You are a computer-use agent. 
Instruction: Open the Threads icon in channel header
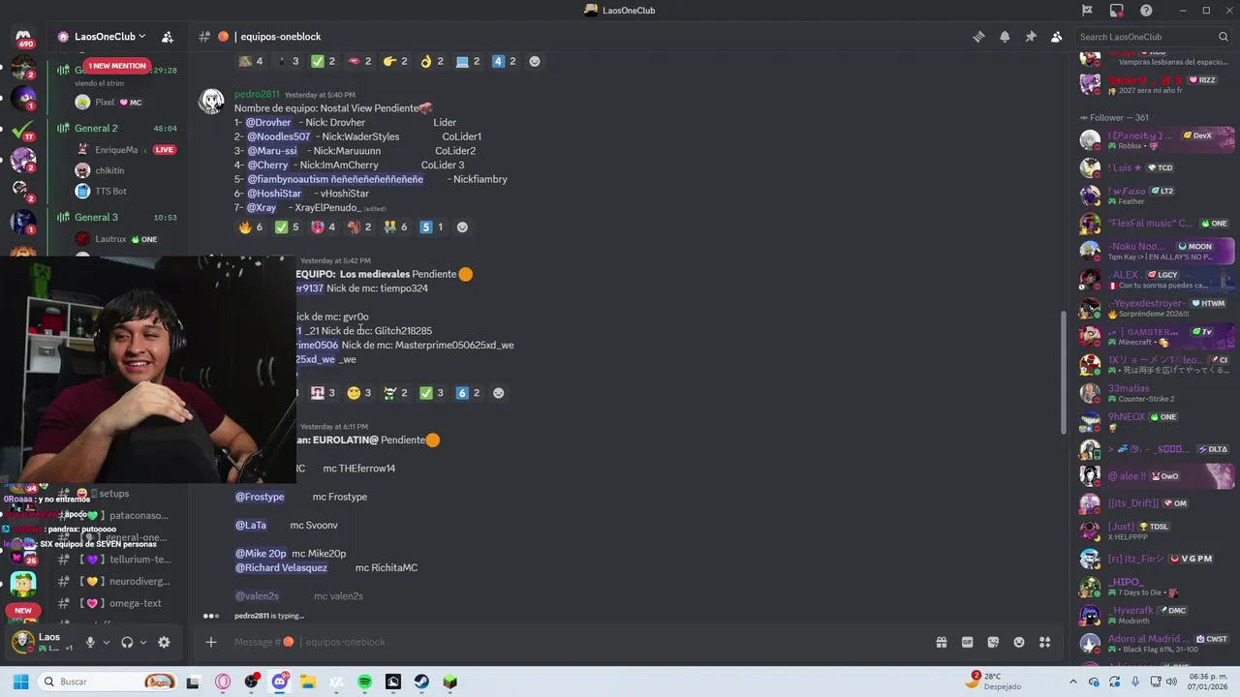978,37
